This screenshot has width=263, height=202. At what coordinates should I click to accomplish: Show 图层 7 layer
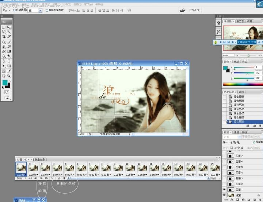(224, 156)
